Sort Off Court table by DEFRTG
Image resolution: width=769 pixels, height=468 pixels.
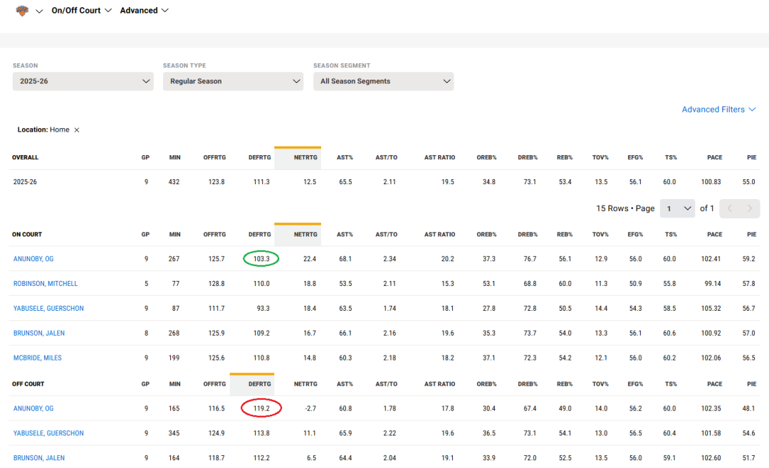(259, 384)
